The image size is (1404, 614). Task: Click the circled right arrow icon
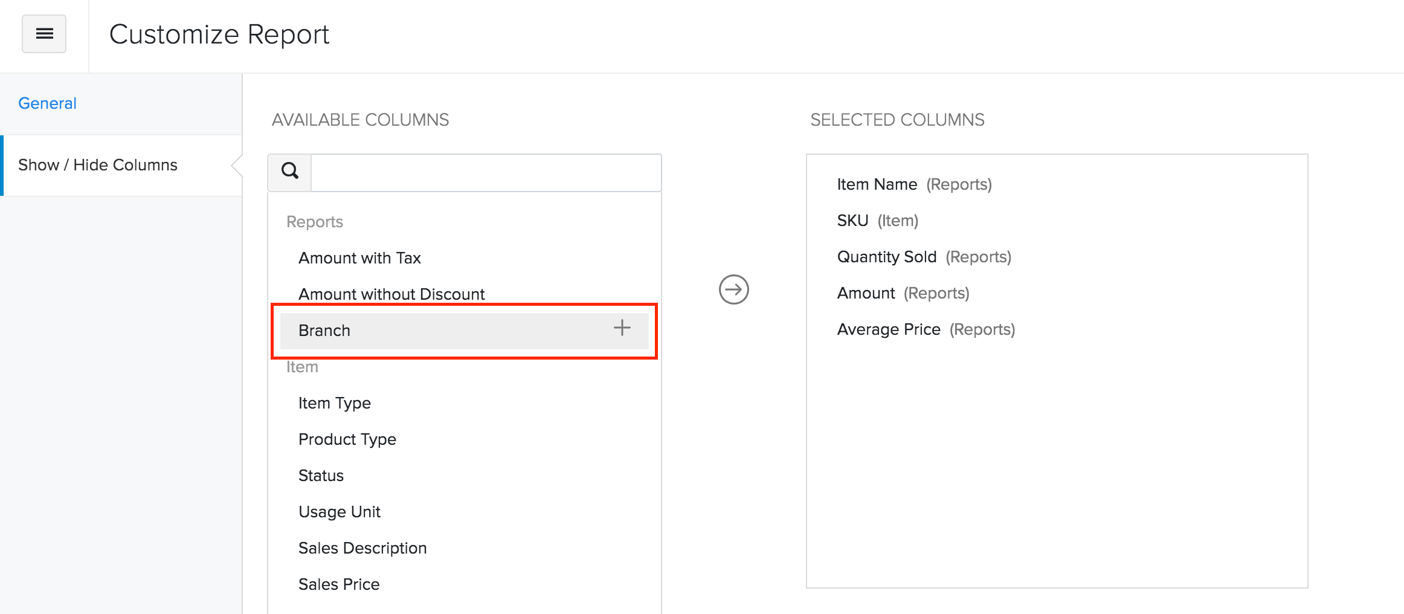coord(733,289)
